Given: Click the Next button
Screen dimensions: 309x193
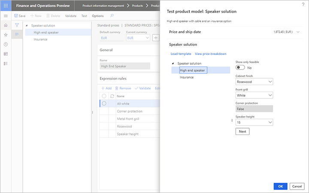Looking at the screenshot, I should pos(242,132).
